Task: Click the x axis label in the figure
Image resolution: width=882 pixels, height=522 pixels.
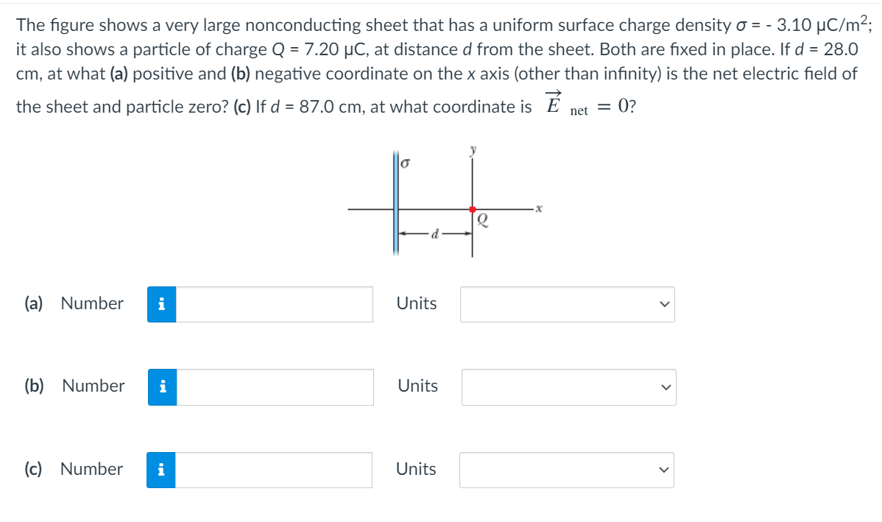Action: pyautogui.click(x=539, y=210)
